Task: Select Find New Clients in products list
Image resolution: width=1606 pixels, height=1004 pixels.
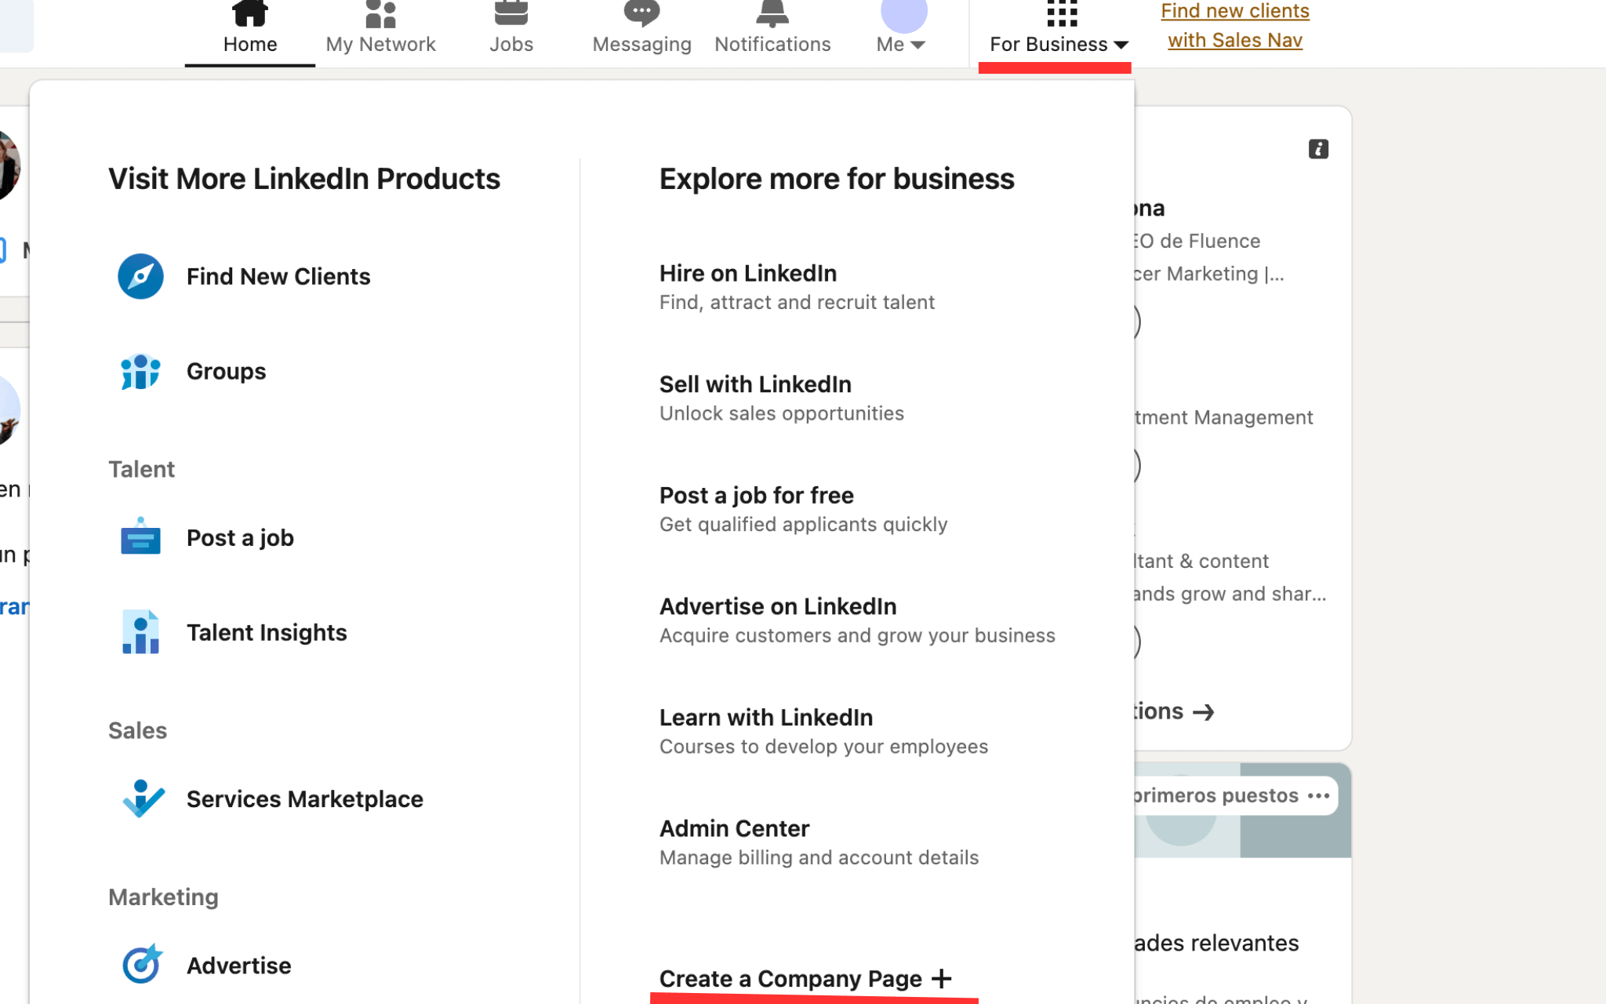Action: (x=278, y=276)
